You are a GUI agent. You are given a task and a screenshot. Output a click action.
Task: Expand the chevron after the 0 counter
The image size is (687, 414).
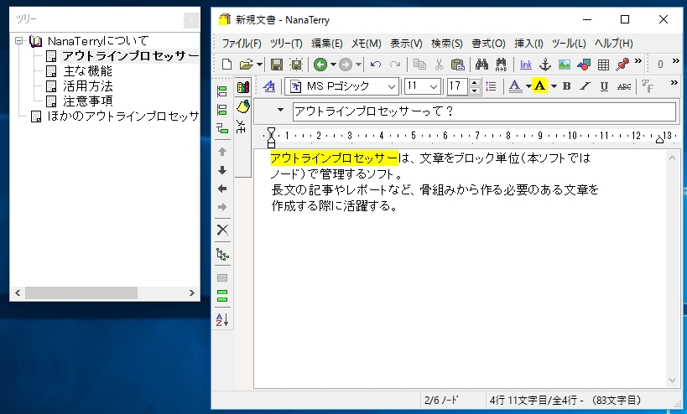pos(675,61)
